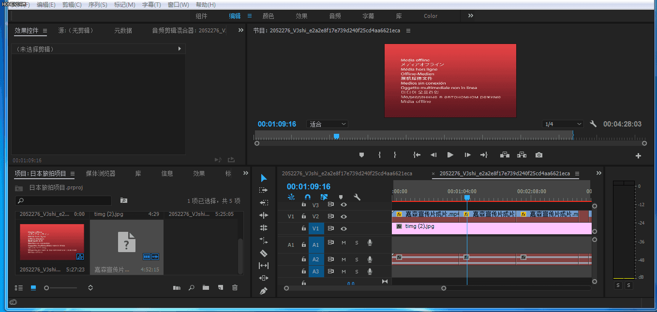Open the 媒体浏览器 tab

point(101,173)
